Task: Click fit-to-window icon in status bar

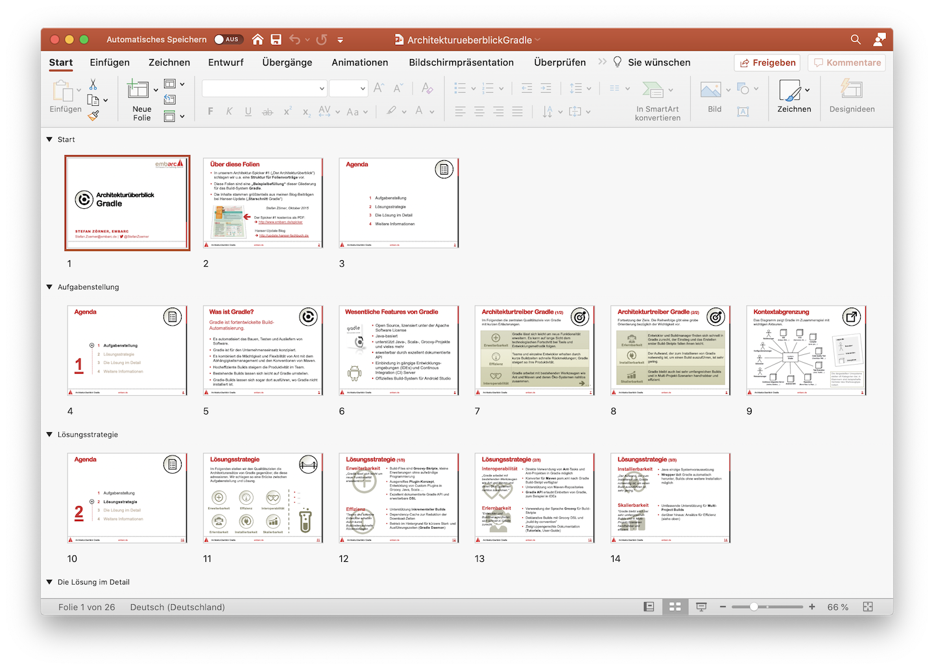Action: 868,607
